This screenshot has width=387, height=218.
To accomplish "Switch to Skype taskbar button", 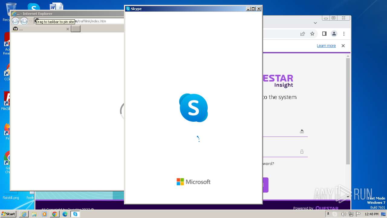I will (x=75, y=214).
